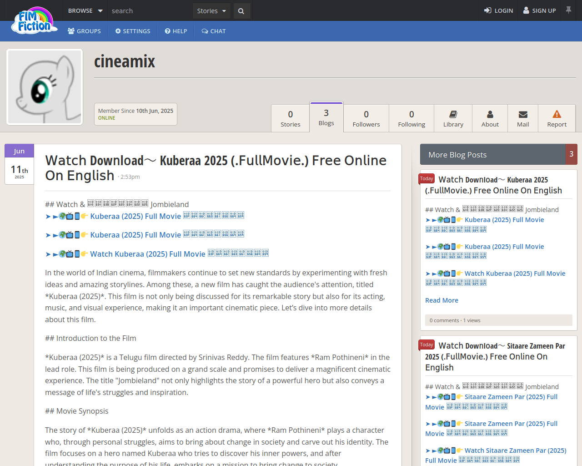Focus the search input field
Image resolution: width=582 pixels, height=466 pixels.
[x=150, y=11]
